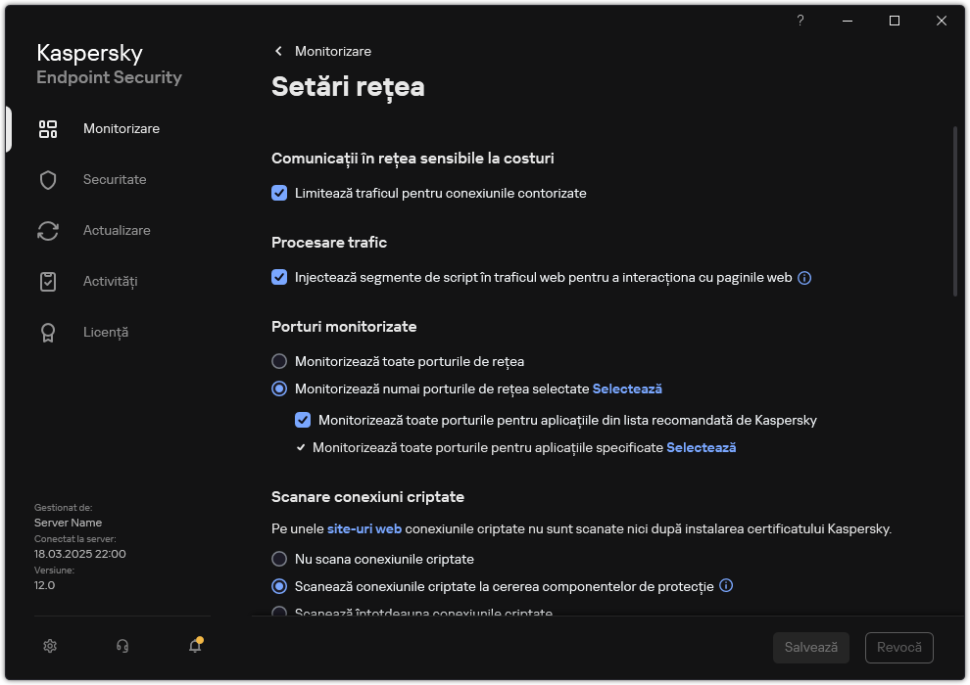Choose Nu scana conexiunile criptate option
The image size is (970, 685).
(x=279, y=559)
